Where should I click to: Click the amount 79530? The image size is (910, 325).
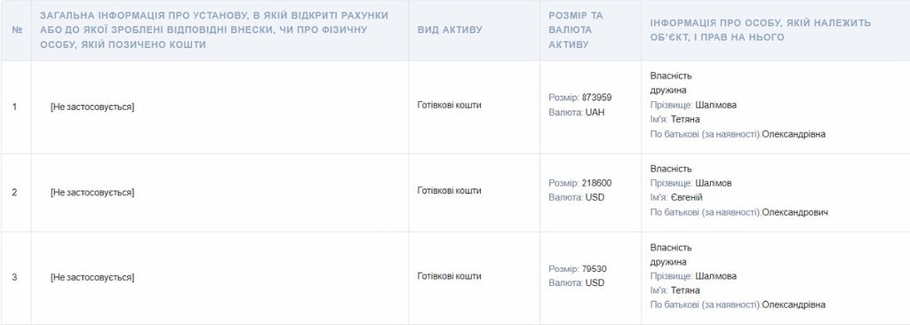pyautogui.click(x=595, y=269)
